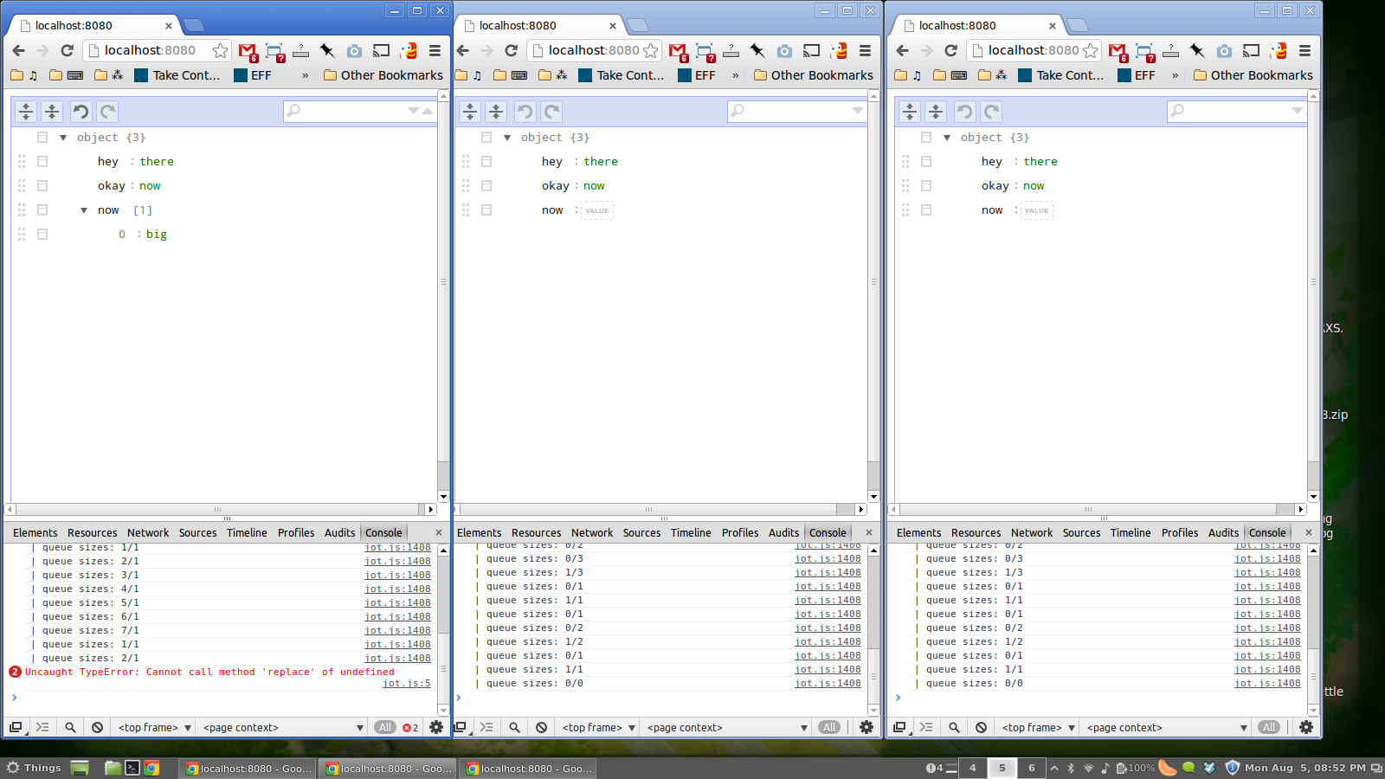
Task: Click Cast extension icon in middle window
Action: pos(811,51)
